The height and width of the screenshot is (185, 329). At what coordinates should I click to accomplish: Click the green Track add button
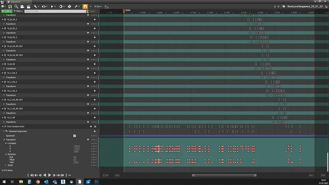(7, 11)
